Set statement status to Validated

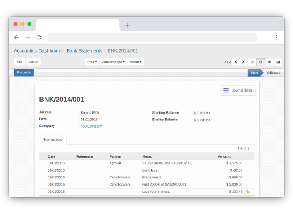tap(273, 72)
